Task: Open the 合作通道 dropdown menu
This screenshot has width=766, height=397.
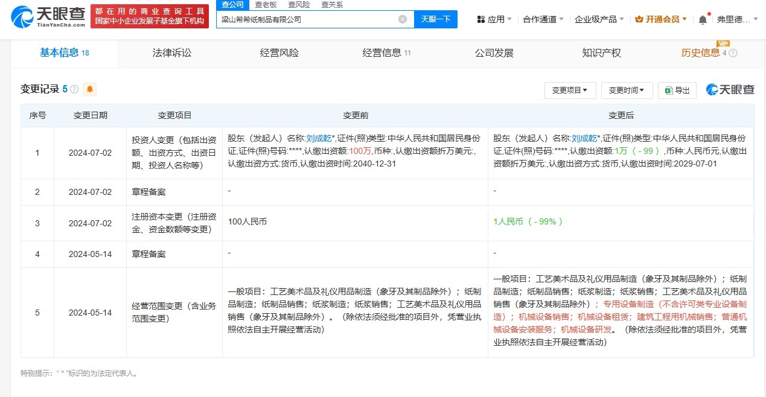Action: [543, 19]
